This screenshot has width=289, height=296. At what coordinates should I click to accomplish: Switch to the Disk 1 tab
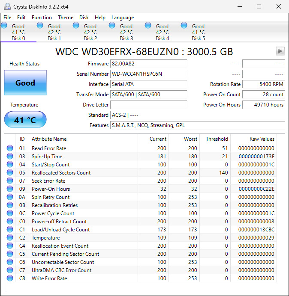pos(54,32)
